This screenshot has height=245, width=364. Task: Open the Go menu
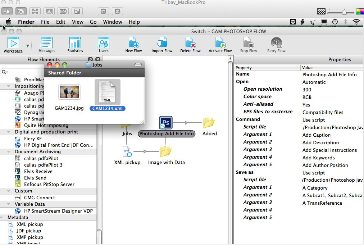(x=93, y=22)
